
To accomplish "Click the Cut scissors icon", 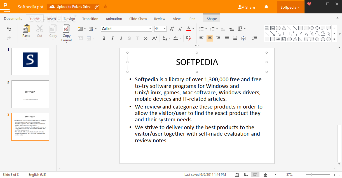I will (40, 29).
